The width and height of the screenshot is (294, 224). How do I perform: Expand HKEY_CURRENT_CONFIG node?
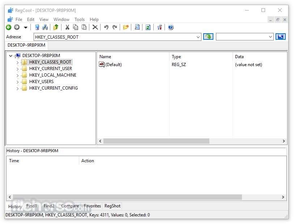(x=17, y=89)
